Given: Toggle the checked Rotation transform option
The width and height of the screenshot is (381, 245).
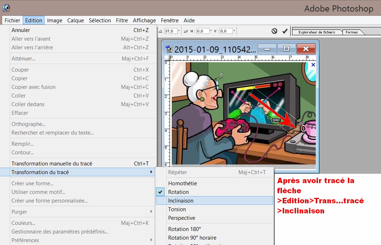Looking at the screenshot, I should tap(214, 192).
